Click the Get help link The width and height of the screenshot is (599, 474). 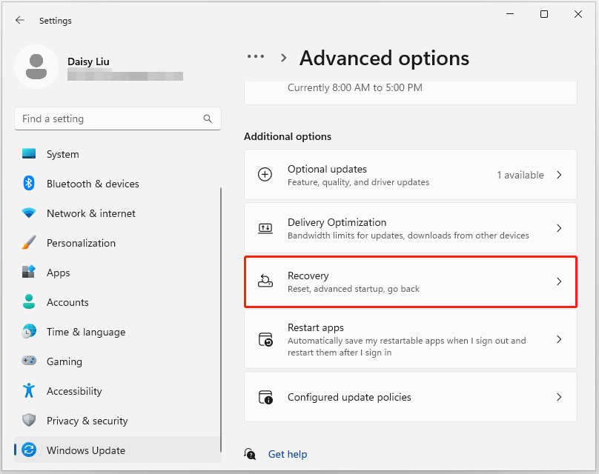(288, 454)
